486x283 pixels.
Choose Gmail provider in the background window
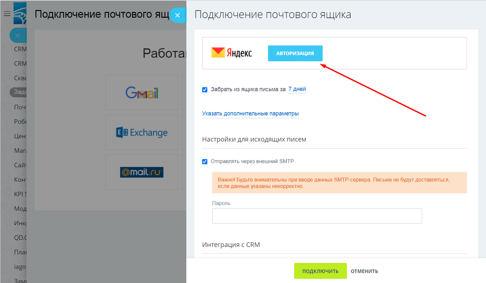(x=142, y=92)
